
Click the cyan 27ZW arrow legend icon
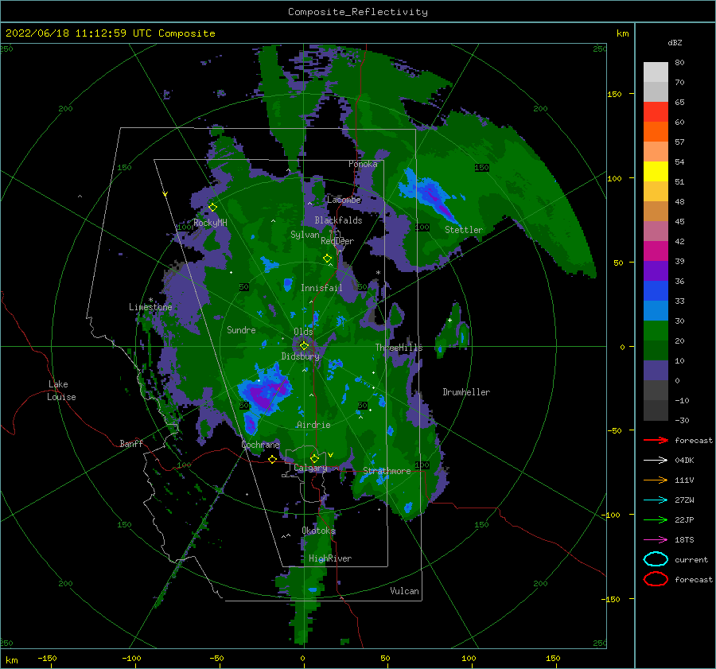(656, 500)
